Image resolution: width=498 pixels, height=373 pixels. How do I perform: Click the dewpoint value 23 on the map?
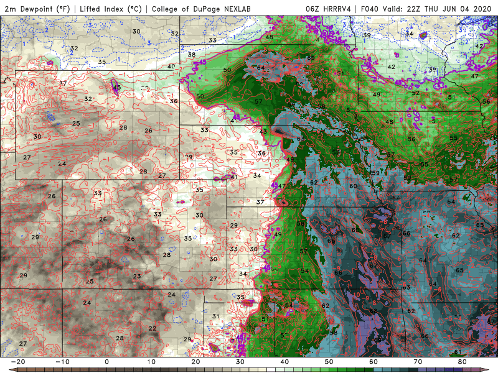coord(137,276)
